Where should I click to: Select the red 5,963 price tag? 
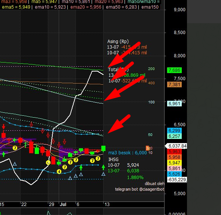pos(174,152)
